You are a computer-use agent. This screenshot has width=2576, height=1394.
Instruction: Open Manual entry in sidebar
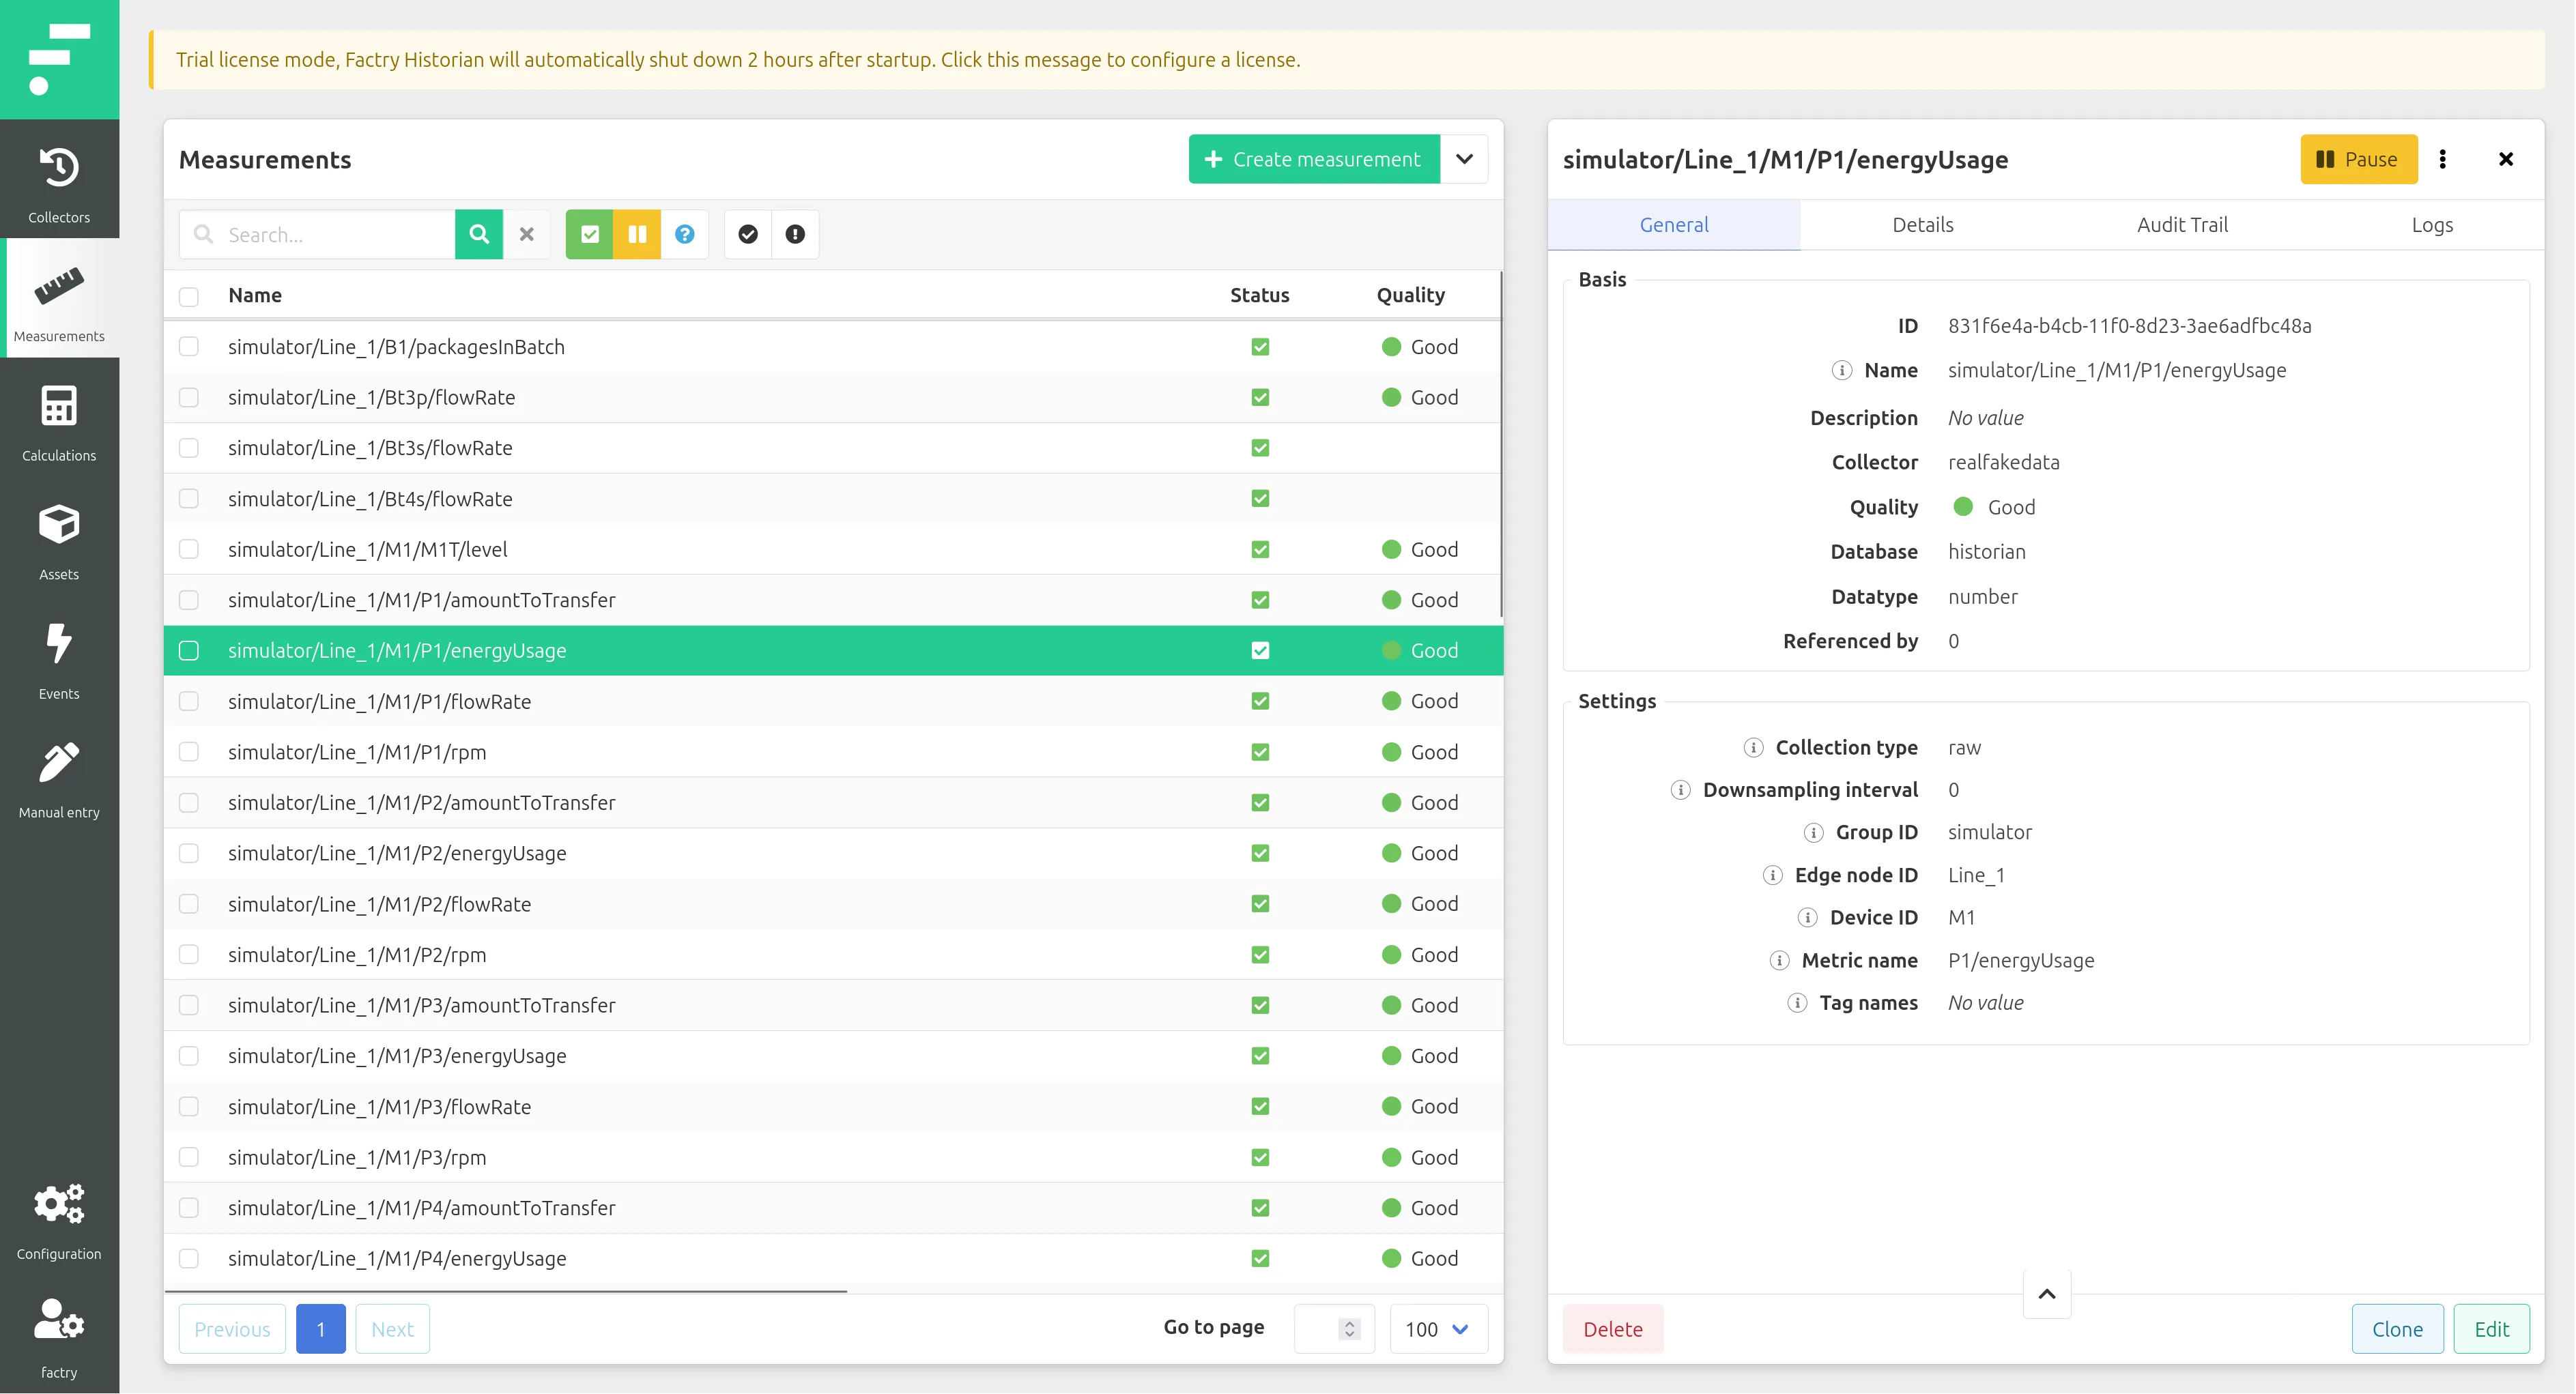tap(59, 775)
